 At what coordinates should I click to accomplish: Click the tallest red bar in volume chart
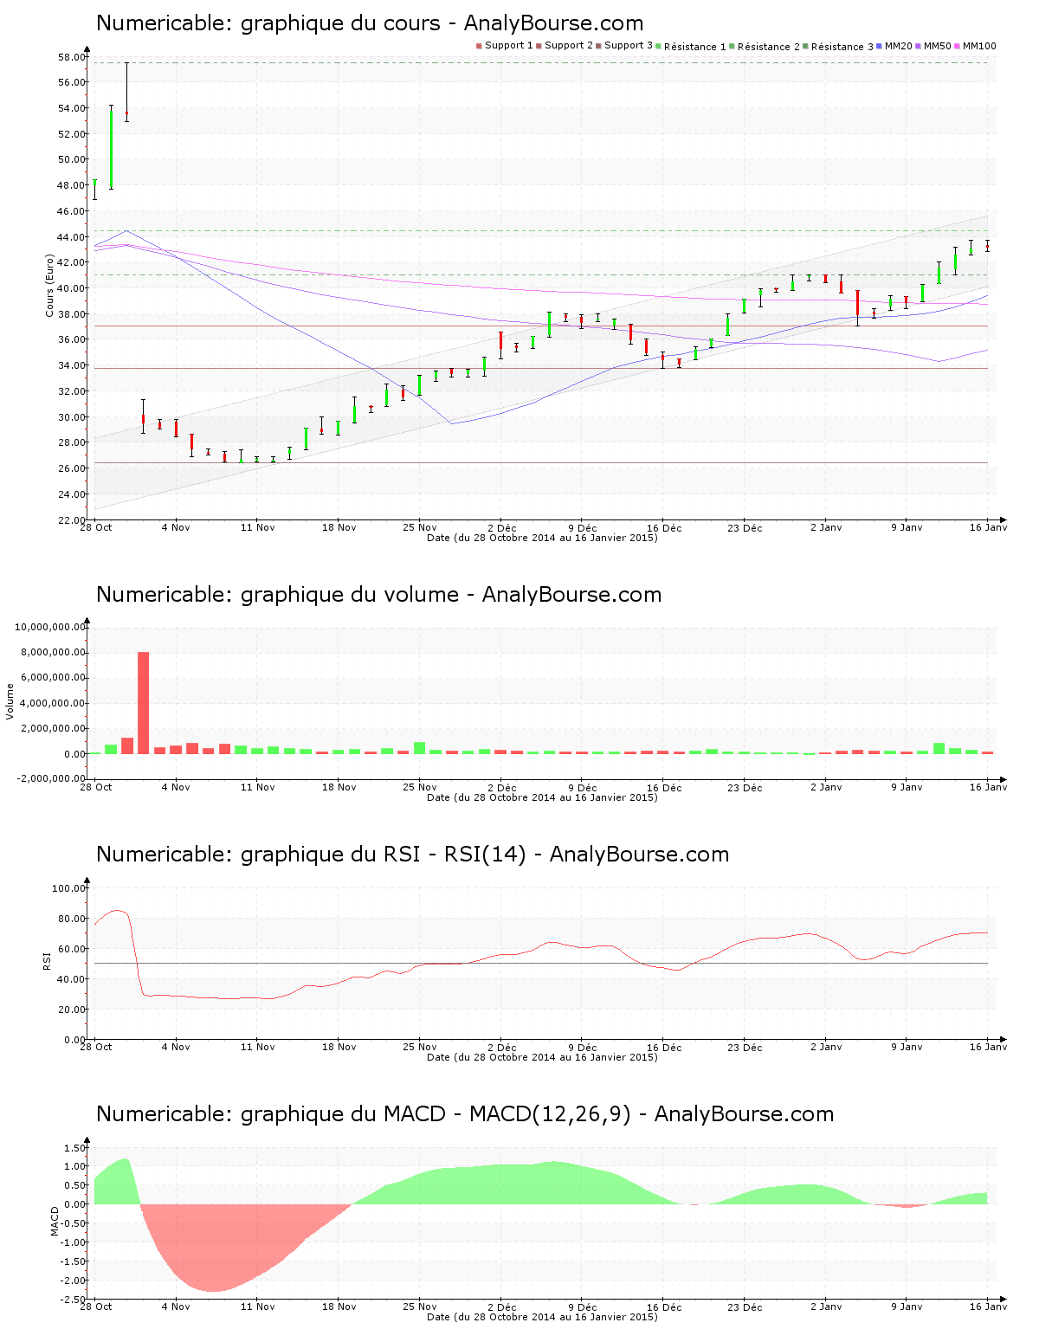point(143,703)
